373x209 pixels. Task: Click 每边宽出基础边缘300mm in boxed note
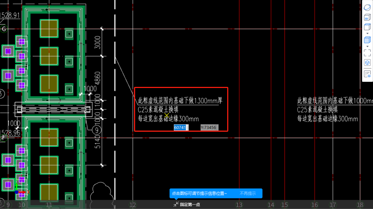pos(168,119)
